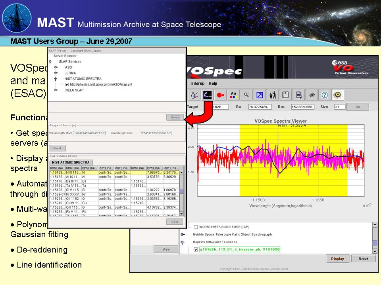Viewport: 381px width, 285px height.
Task: Uncheck the g191b2b_113_01_d_imcscor_ph checkbox
Action: (x=196, y=249)
